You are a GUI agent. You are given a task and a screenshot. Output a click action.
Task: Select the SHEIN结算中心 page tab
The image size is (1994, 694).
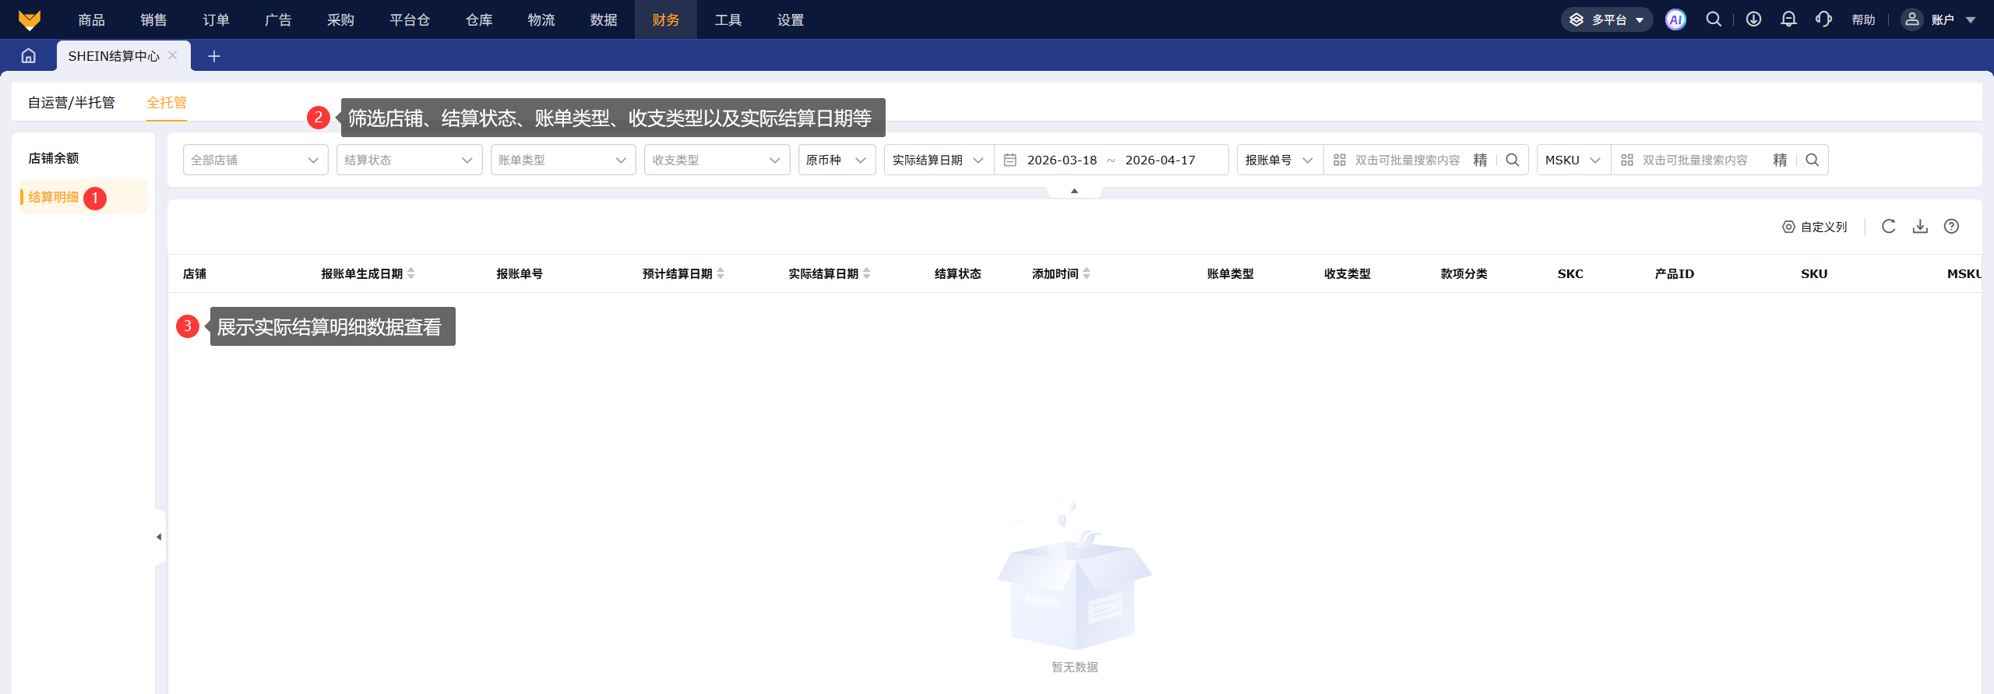pos(114,56)
